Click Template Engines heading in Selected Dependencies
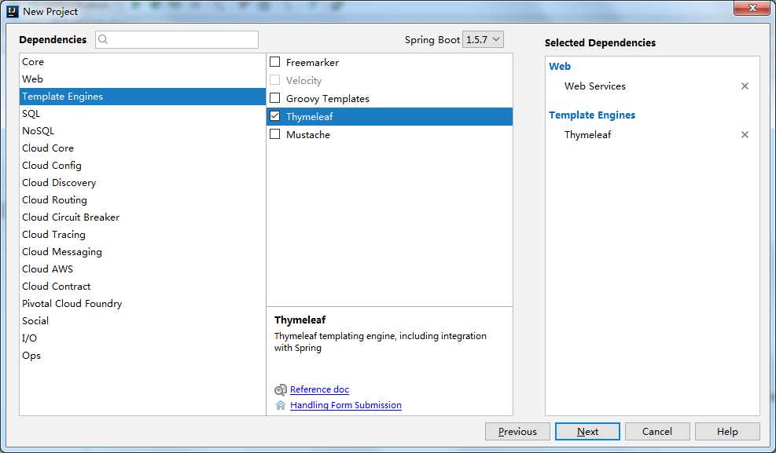The height and width of the screenshot is (453, 776). tap(592, 115)
